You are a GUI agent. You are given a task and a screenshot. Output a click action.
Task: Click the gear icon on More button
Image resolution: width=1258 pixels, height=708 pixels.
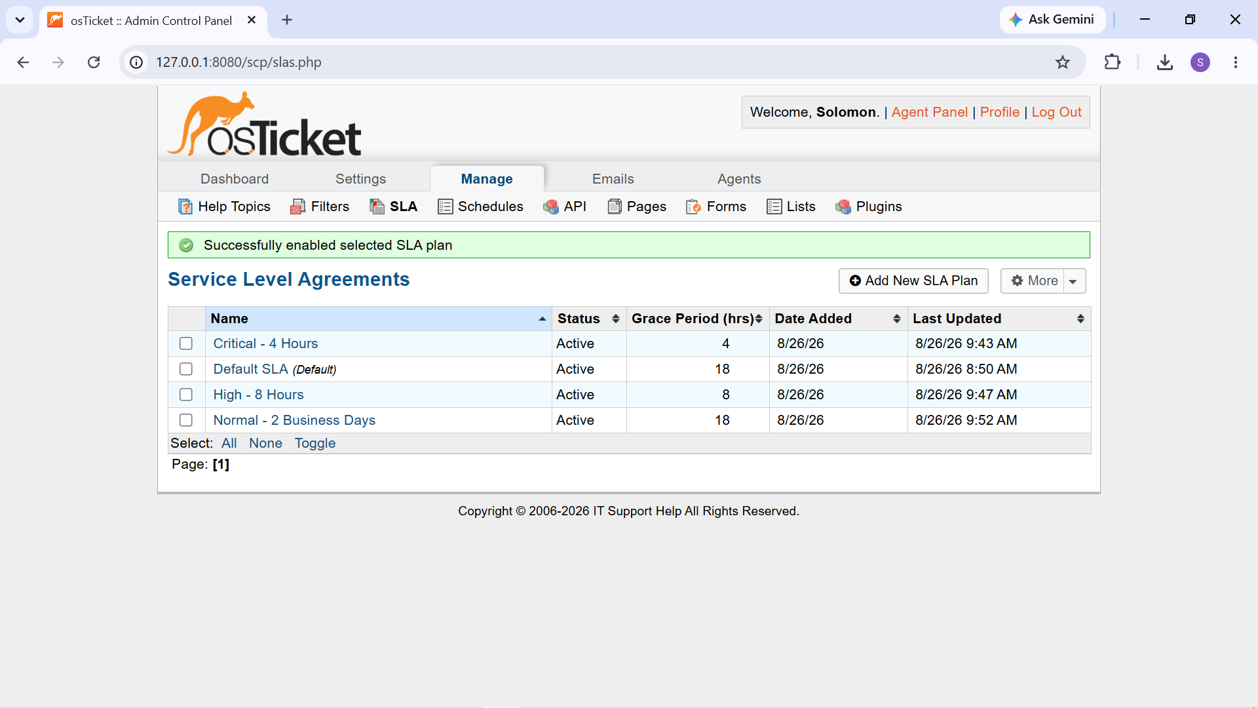point(1017,281)
